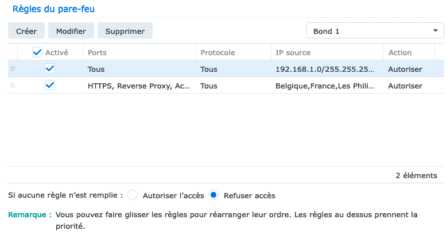Toggle the header Activé select-all checkbox
Image resolution: width=447 pixels, height=235 pixels.
pos(38,52)
